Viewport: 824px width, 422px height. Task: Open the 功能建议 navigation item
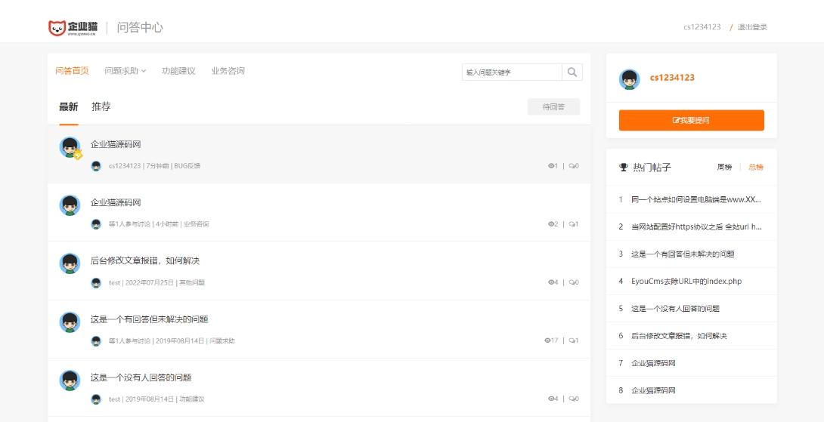tap(178, 71)
